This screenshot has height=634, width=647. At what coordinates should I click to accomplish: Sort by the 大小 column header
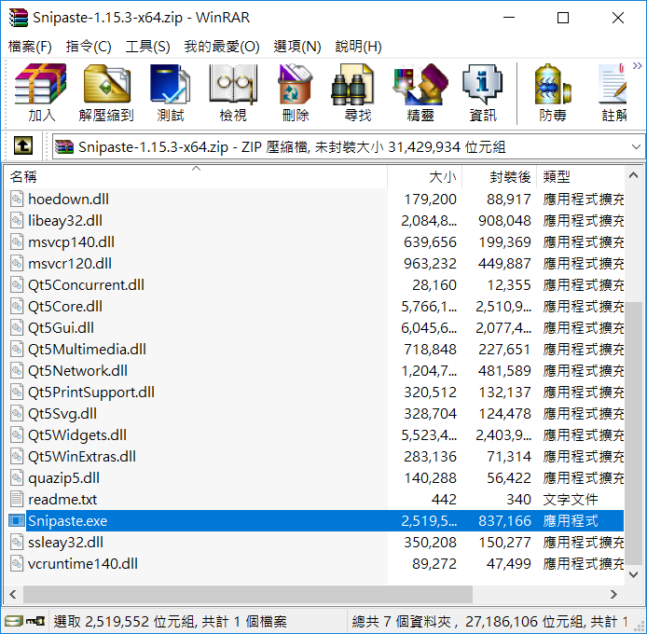click(424, 177)
